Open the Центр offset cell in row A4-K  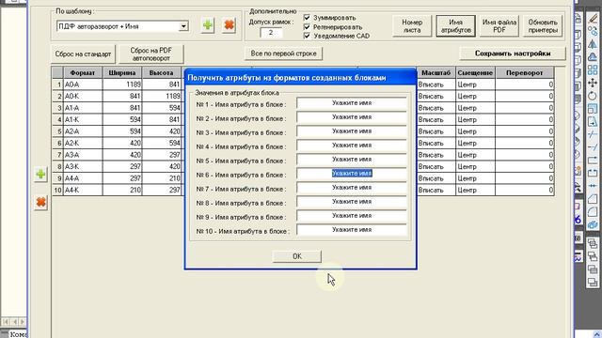pos(475,190)
